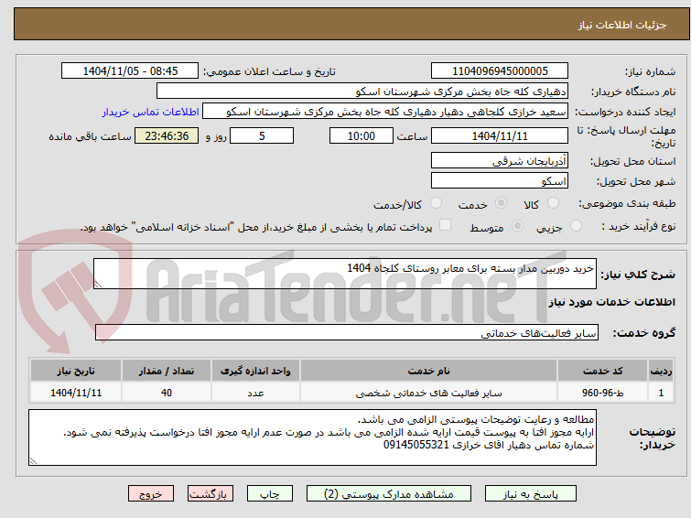Toggle the Islamic treasury payment checkbox
The width and height of the screenshot is (691, 518).
(446, 225)
